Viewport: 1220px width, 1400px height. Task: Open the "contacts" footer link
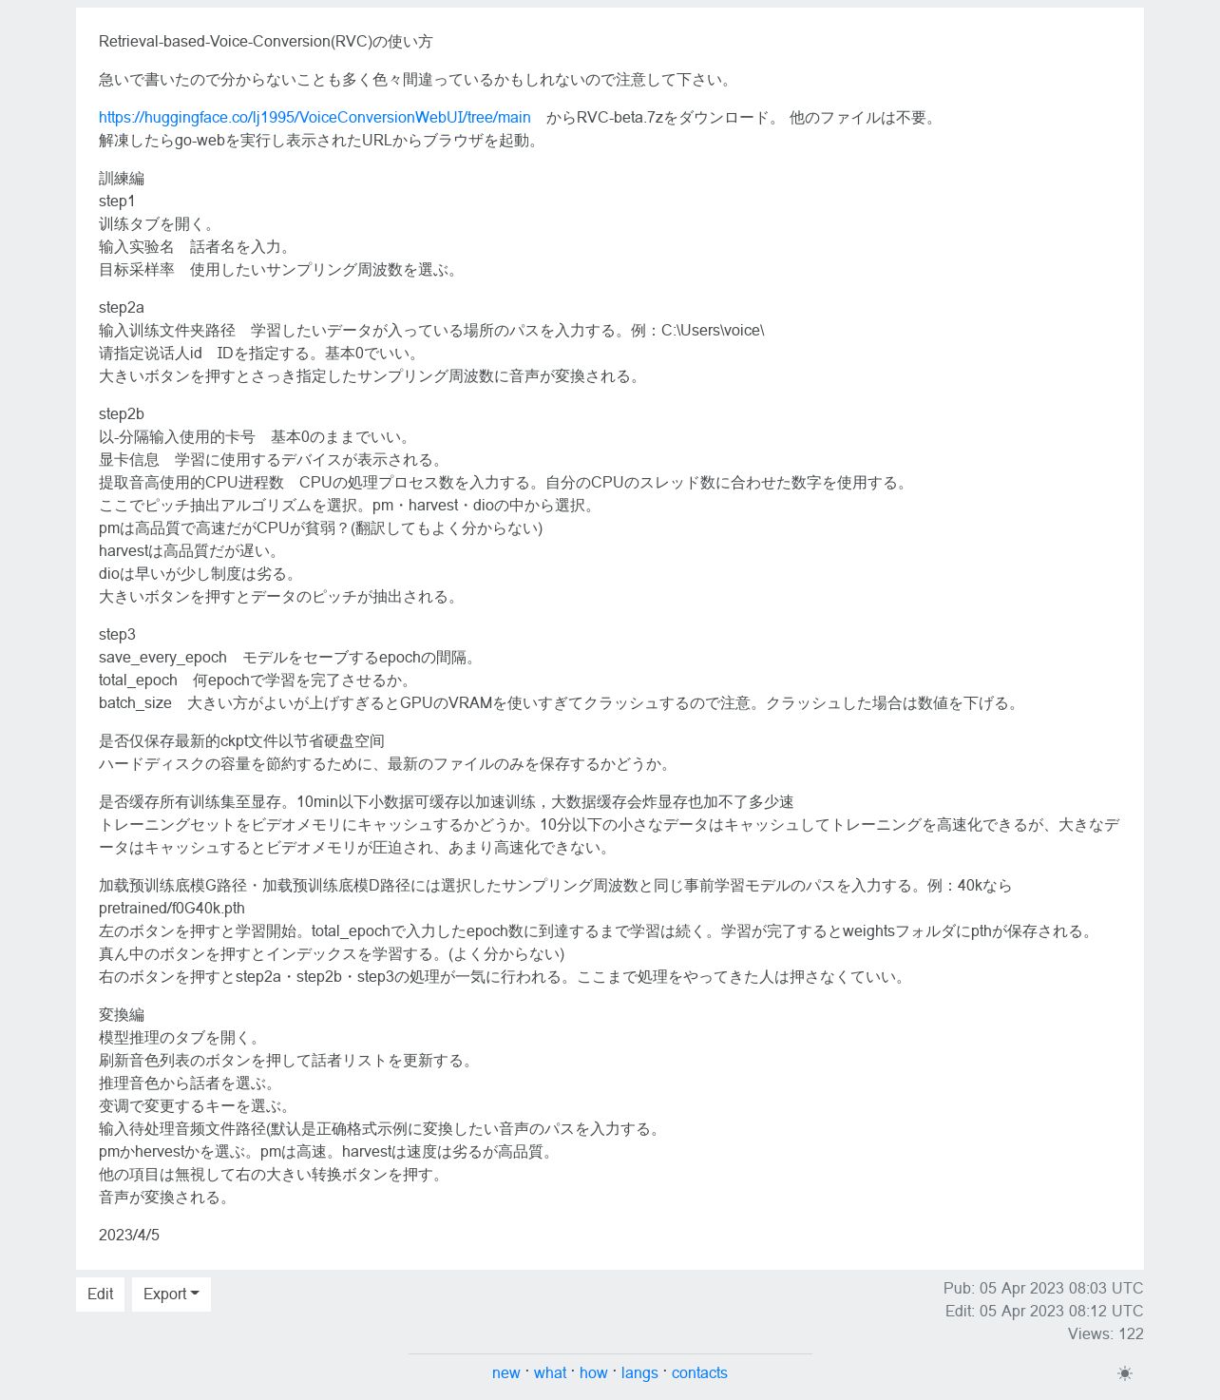pos(699,1373)
